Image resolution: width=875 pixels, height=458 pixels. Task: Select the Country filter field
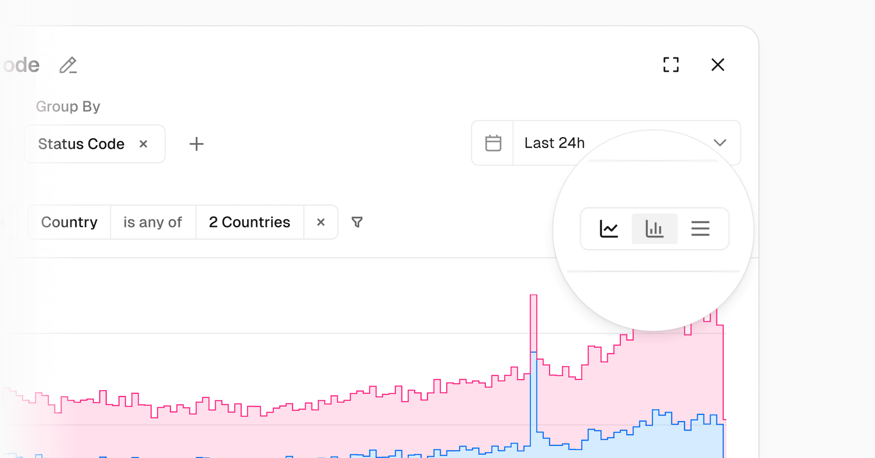click(x=69, y=222)
